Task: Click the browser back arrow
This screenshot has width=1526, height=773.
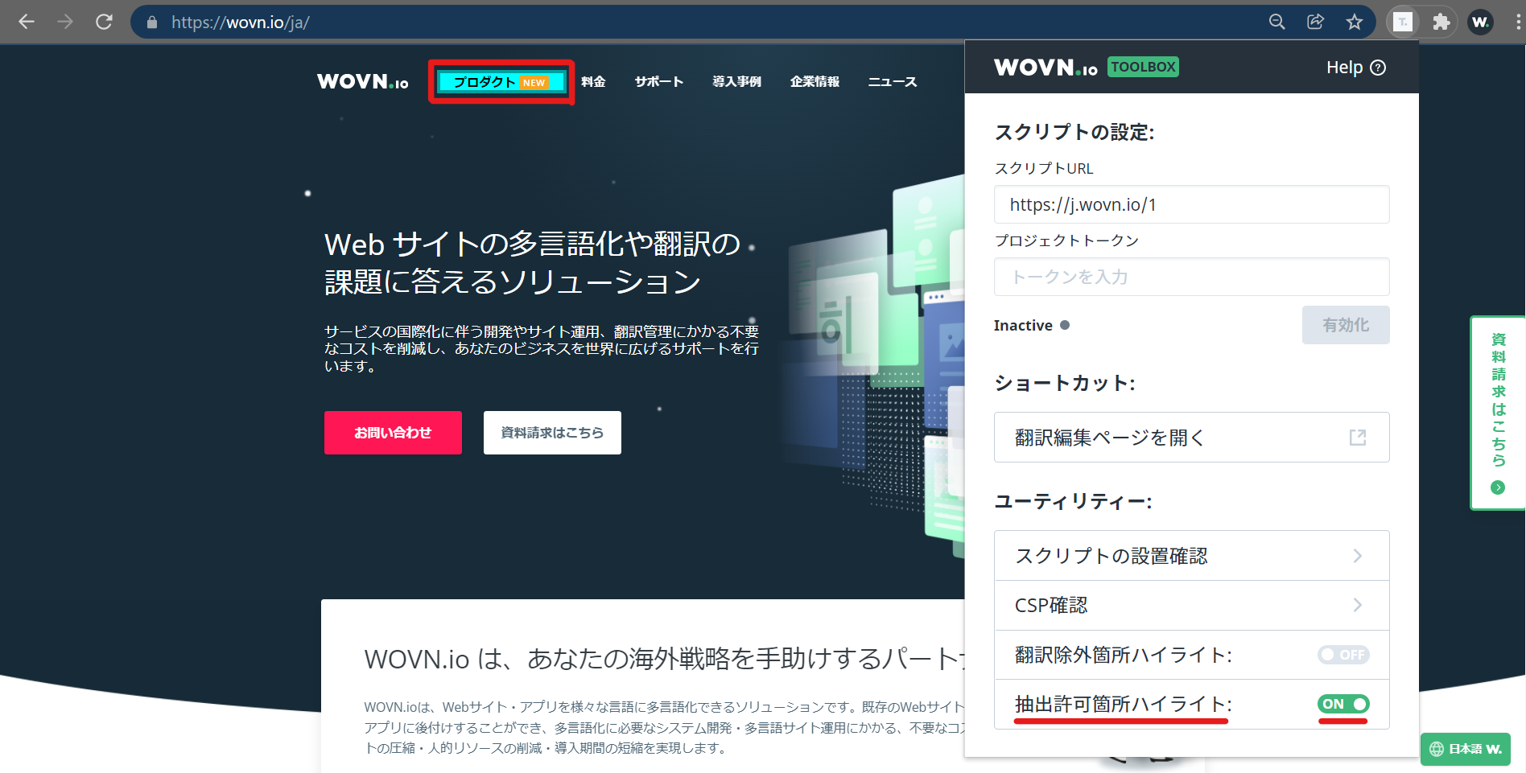Action: (x=27, y=22)
